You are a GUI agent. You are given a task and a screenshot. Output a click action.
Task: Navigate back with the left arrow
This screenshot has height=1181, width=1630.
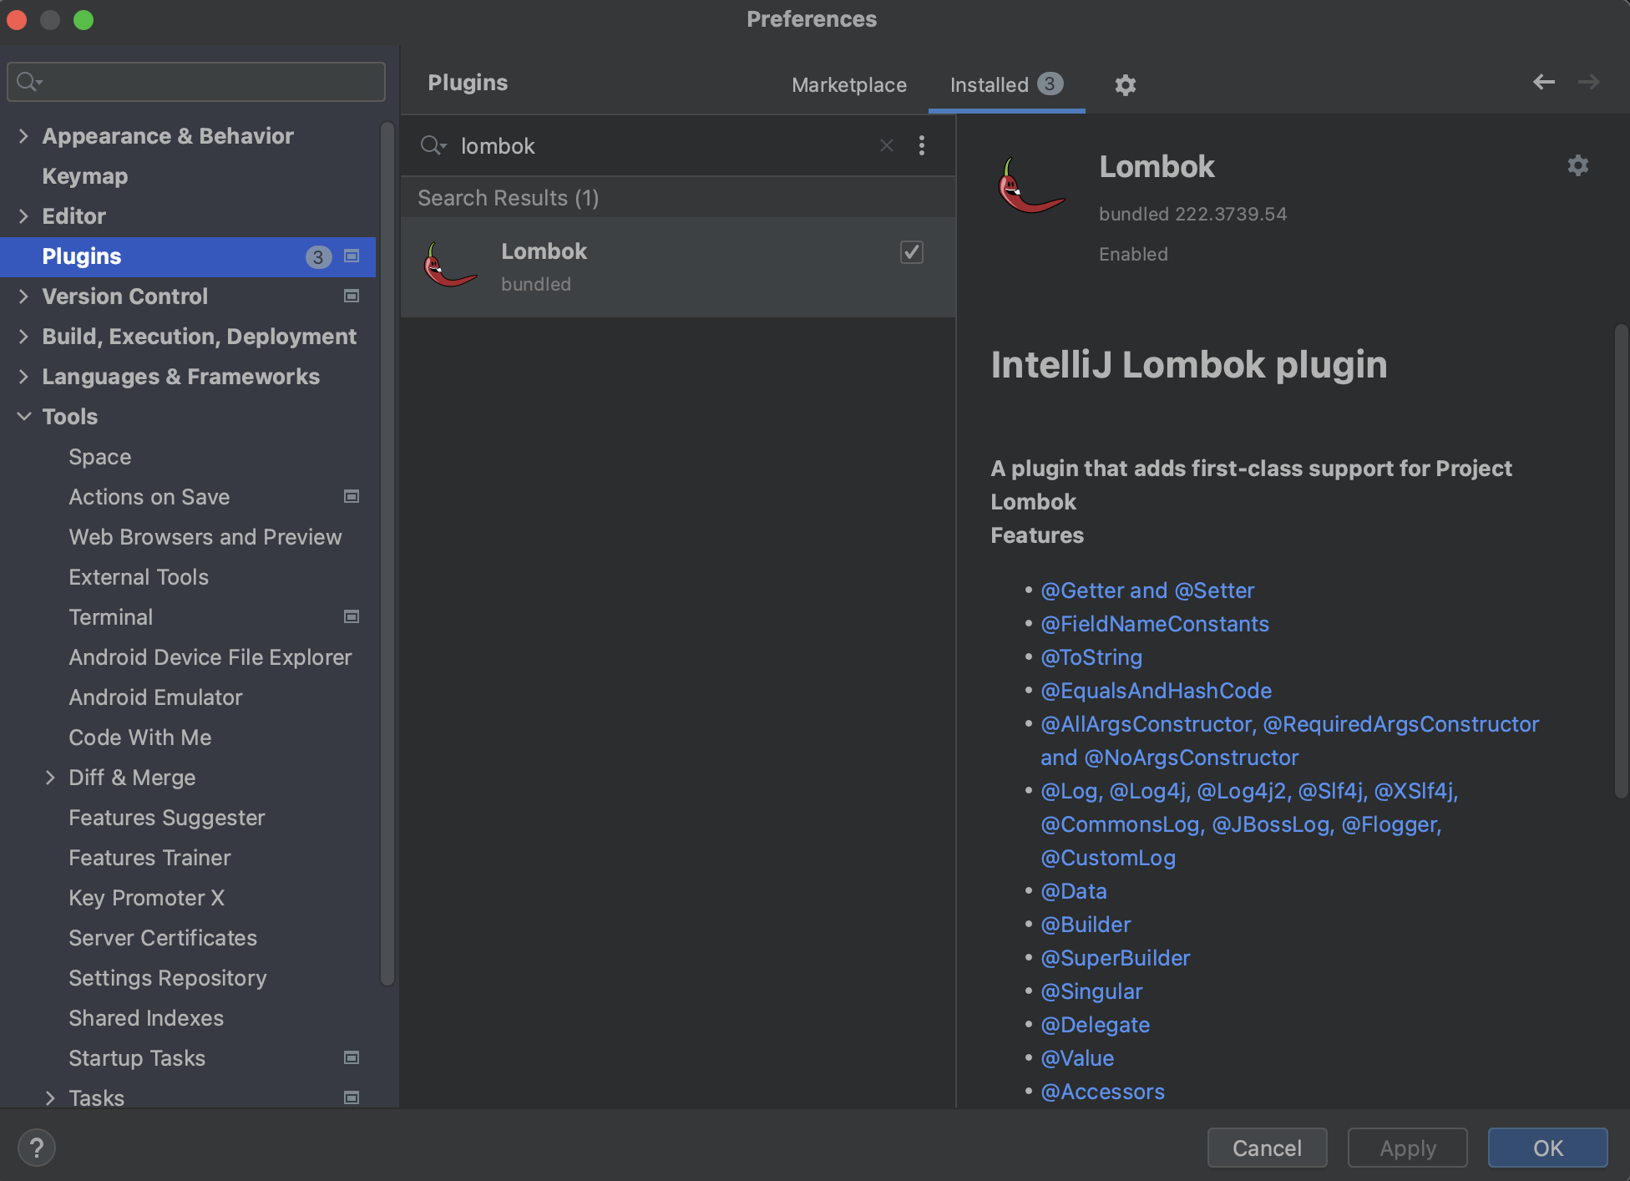pos(1543,82)
